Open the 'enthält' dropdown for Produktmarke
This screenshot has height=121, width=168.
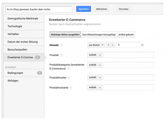[95, 77]
